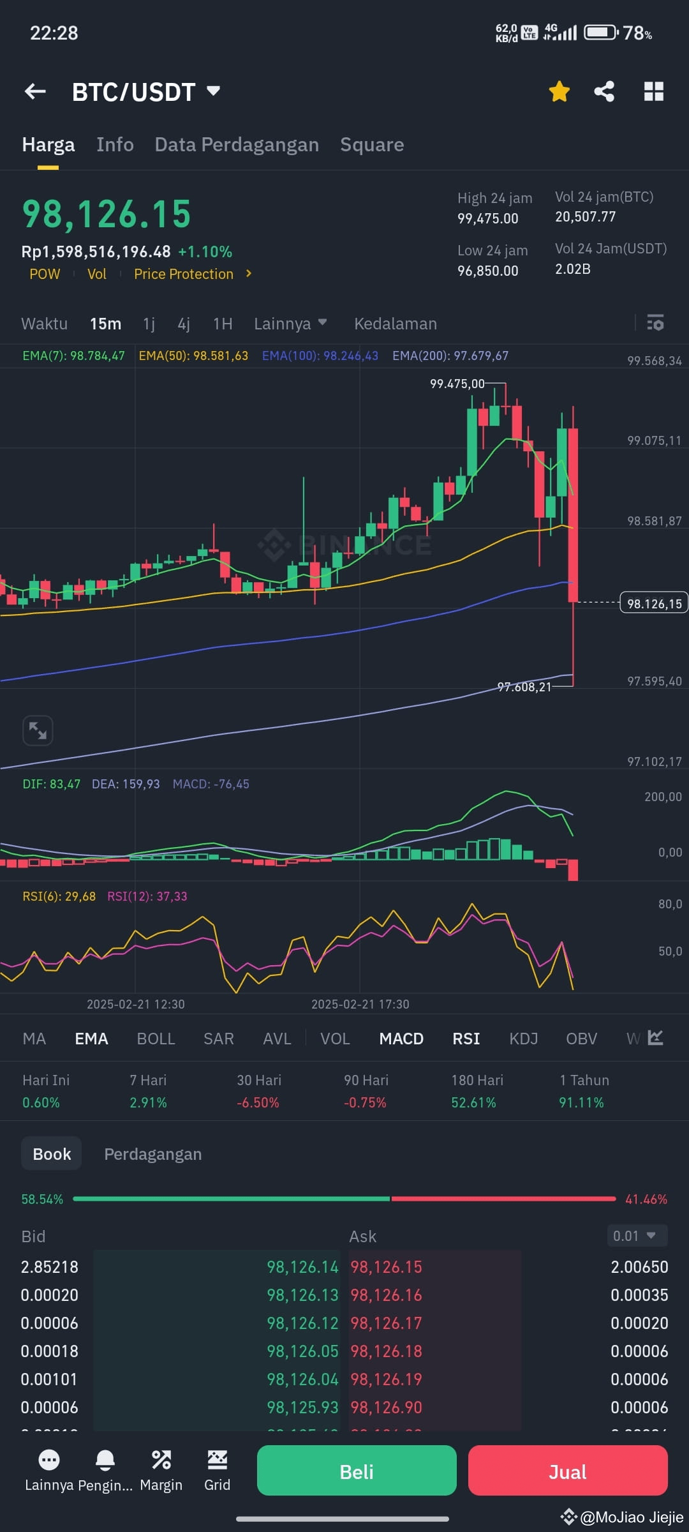This screenshot has width=689, height=1532.
Task: Tap the green Beli button
Action: [x=357, y=1471]
